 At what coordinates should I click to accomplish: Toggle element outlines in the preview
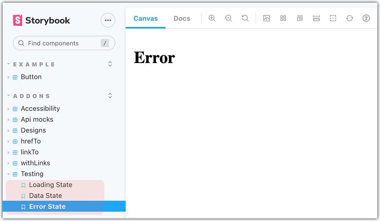point(333,18)
